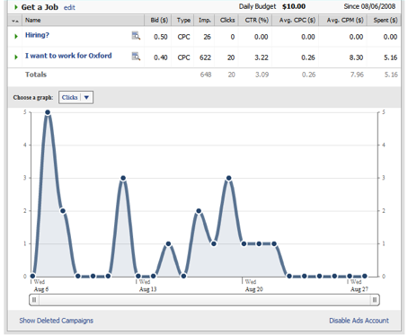This screenshot has width=408, height=335.
Task: Click the 26 impressions cell for Hiring?
Action: point(207,37)
